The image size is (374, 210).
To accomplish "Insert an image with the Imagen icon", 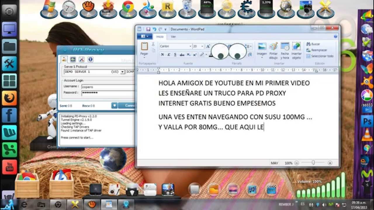I will 262,46.
